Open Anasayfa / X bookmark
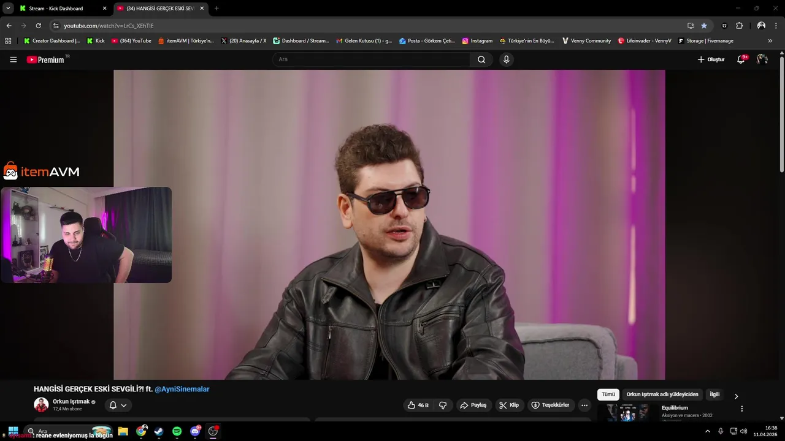 (x=243, y=41)
